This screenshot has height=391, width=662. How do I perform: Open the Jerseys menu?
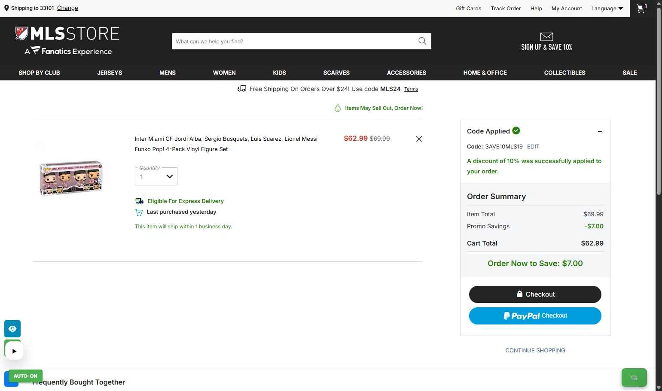click(110, 73)
